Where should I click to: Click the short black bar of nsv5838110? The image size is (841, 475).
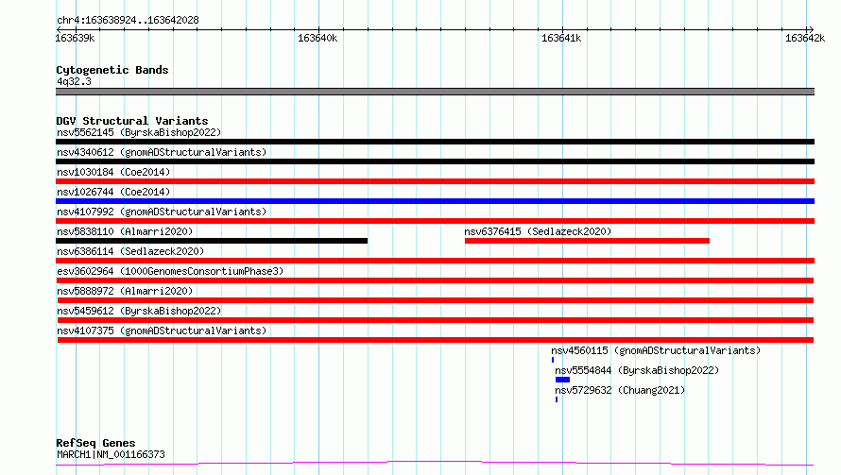click(x=212, y=241)
